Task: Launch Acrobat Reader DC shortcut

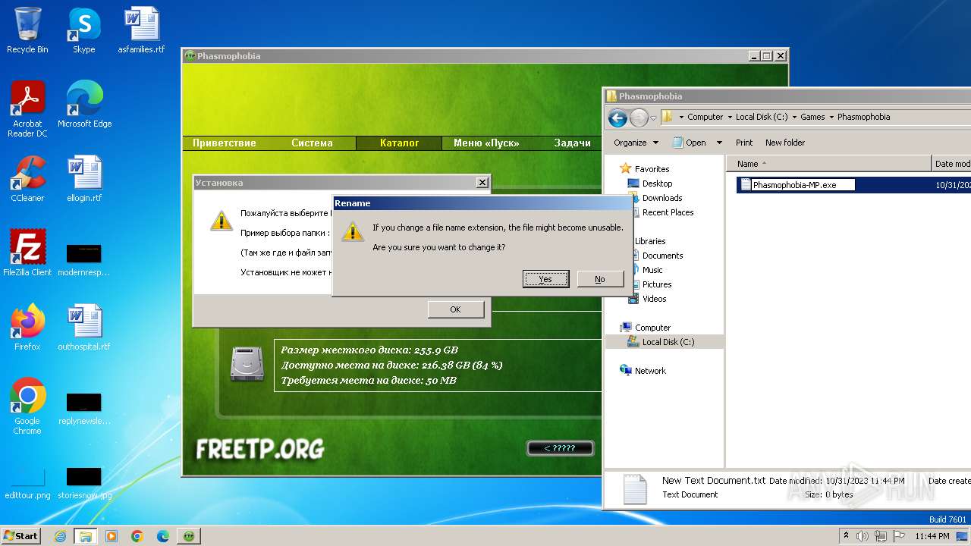Action: point(27,109)
